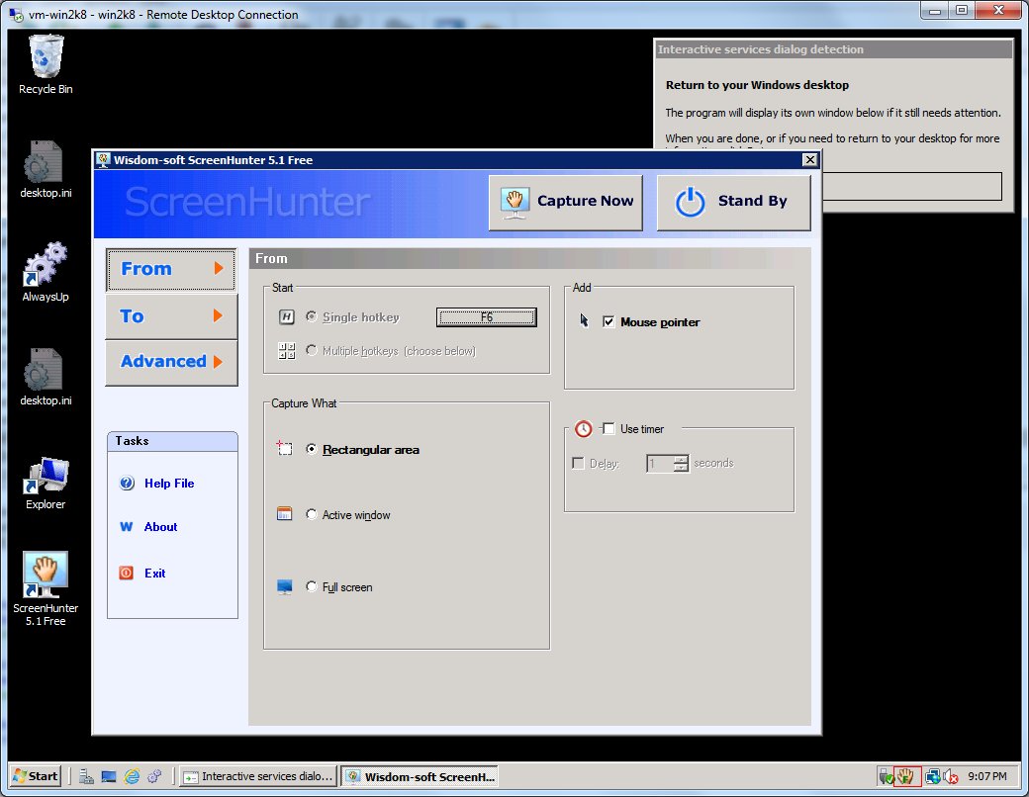Click the muted volume tray icon
This screenshot has height=797, width=1029.
point(951,776)
